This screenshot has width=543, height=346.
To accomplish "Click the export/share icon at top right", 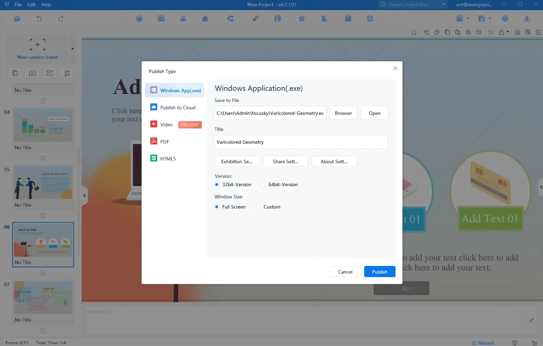I will (x=527, y=18).
